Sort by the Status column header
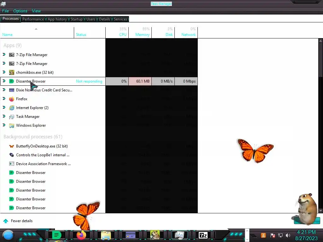Viewport: 323px width, 242px height. (90, 32)
